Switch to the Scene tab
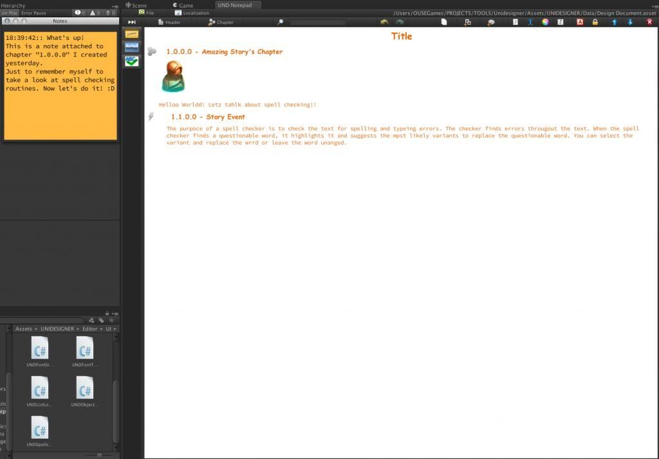 tap(136, 5)
